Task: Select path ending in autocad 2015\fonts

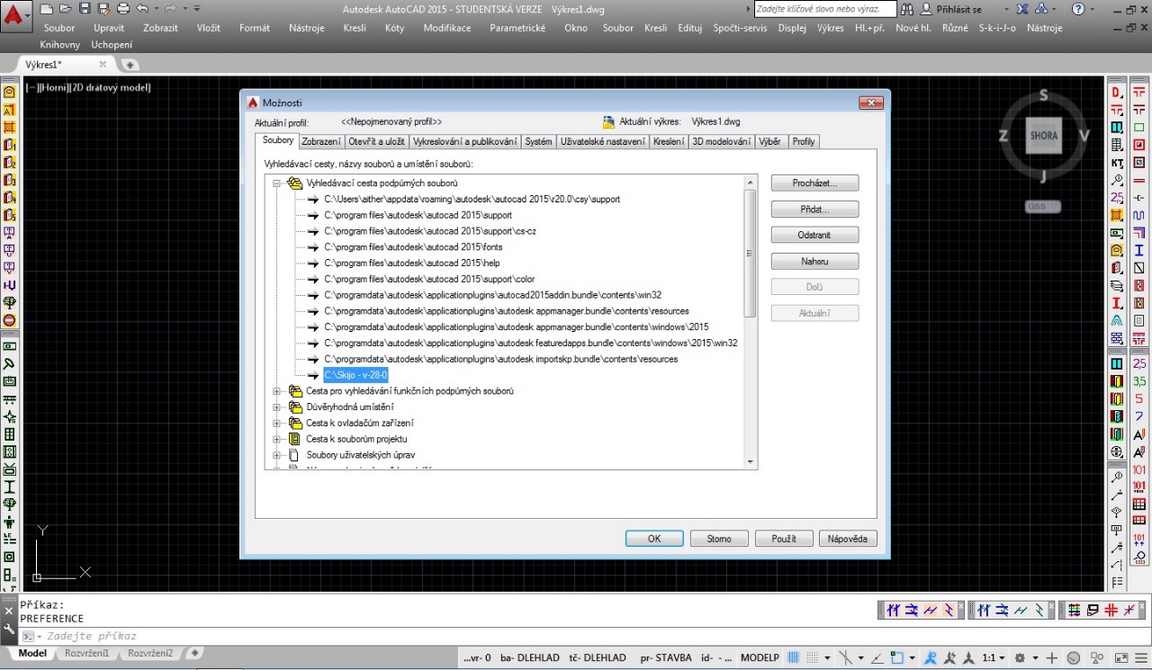Action: 413,247
